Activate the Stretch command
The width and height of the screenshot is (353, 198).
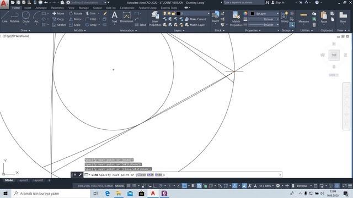59,25
